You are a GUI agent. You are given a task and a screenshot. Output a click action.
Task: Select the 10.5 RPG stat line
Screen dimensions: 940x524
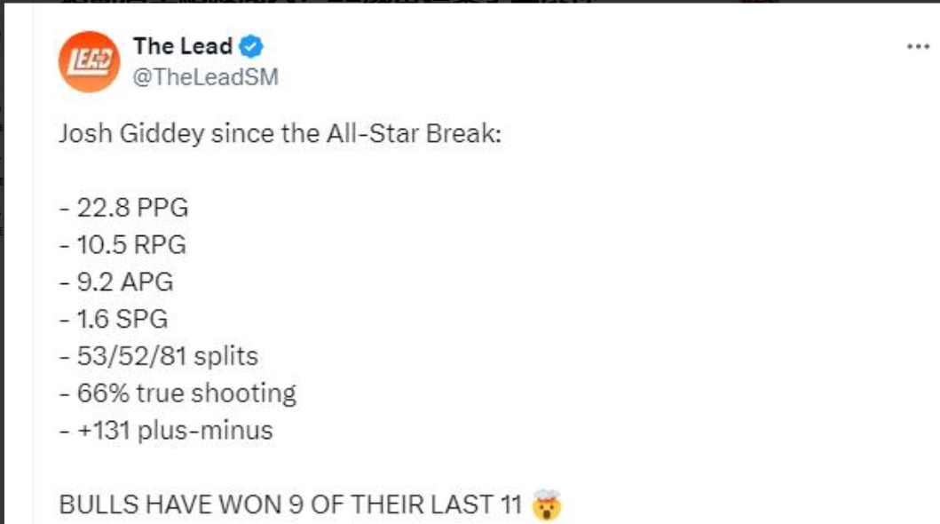click(x=122, y=245)
